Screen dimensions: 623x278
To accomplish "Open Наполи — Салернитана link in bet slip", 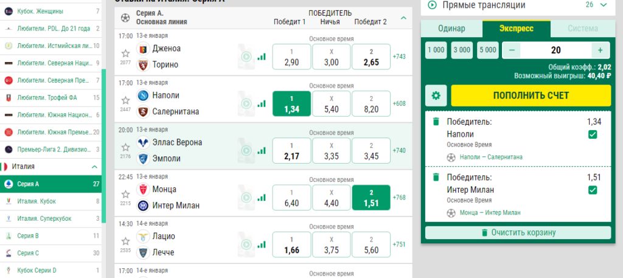I will [x=491, y=158].
